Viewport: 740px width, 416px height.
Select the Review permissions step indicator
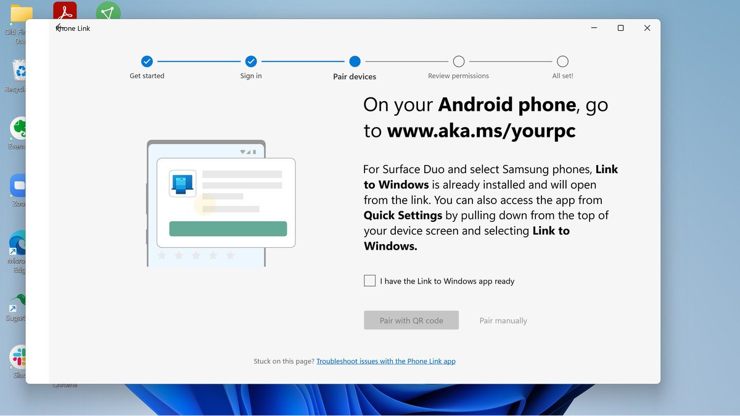coord(458,62)
